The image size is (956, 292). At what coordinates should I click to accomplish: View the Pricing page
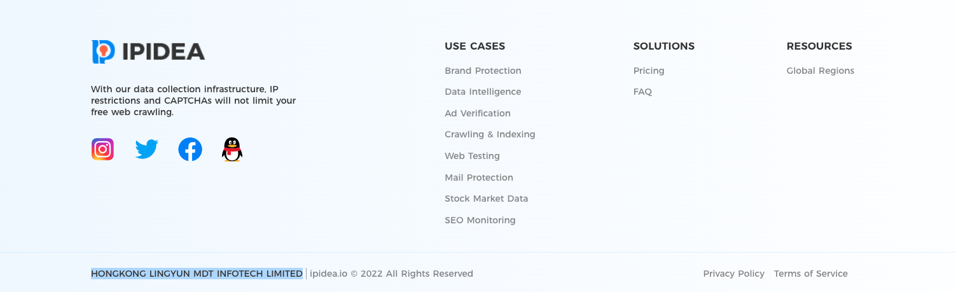(649, 71)
